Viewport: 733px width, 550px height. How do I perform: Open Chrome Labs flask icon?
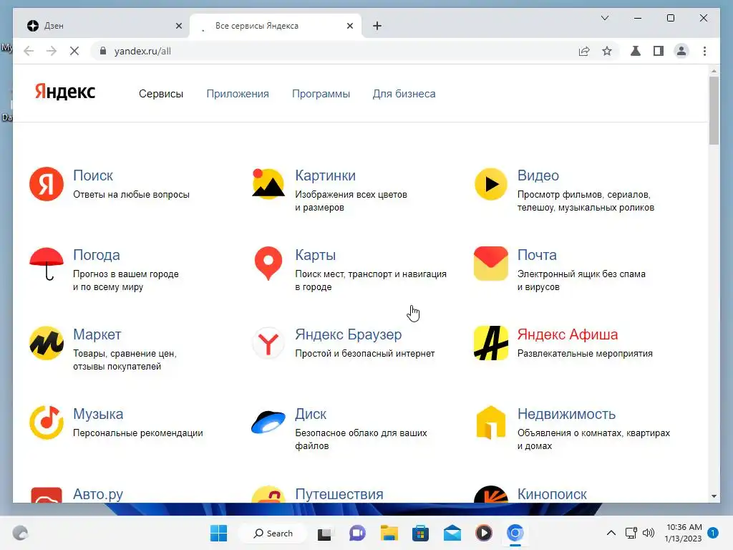coord(636,51)
